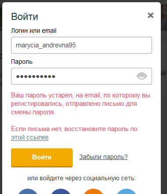
Task: Follow the этой ссылке recovery link
Action: click(x=30, y=137)
